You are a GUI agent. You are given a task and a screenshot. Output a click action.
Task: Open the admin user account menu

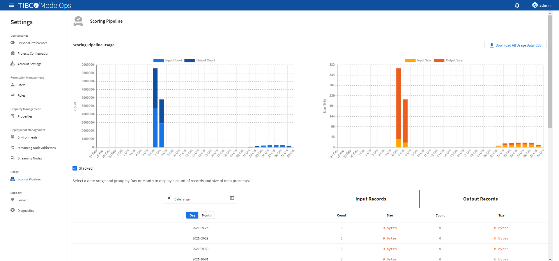point(541,5)
